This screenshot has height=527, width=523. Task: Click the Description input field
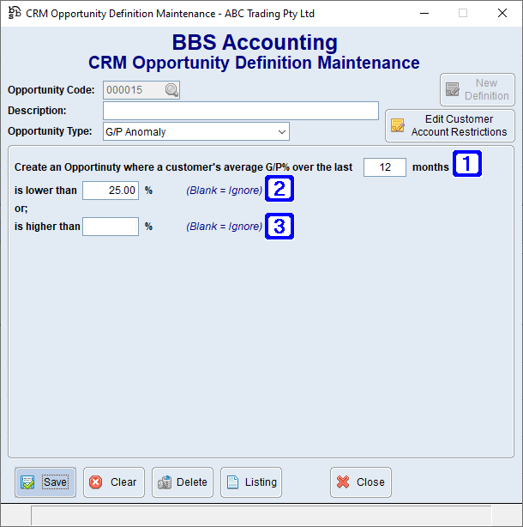pos(241,111)
